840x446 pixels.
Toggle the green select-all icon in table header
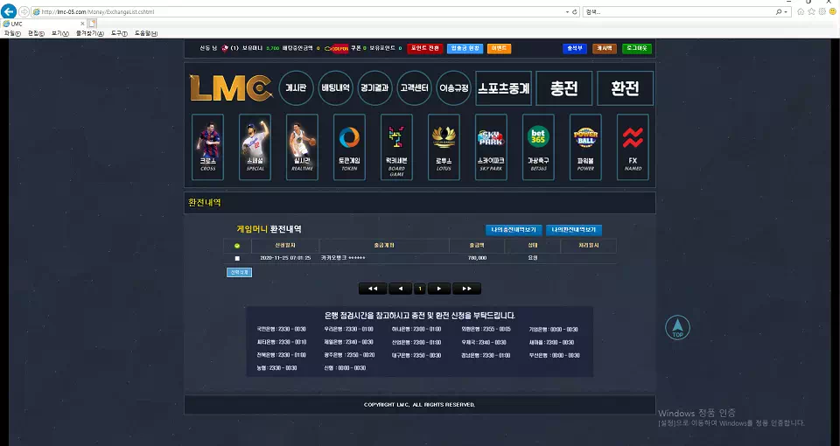coord(237,246)
